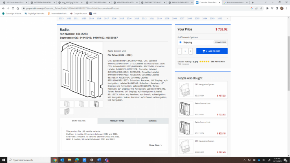Image resolution: width=290 pixels, height=163 pixels.
Task: Open tab search dropdown arrow
Action: click(266, 2)
